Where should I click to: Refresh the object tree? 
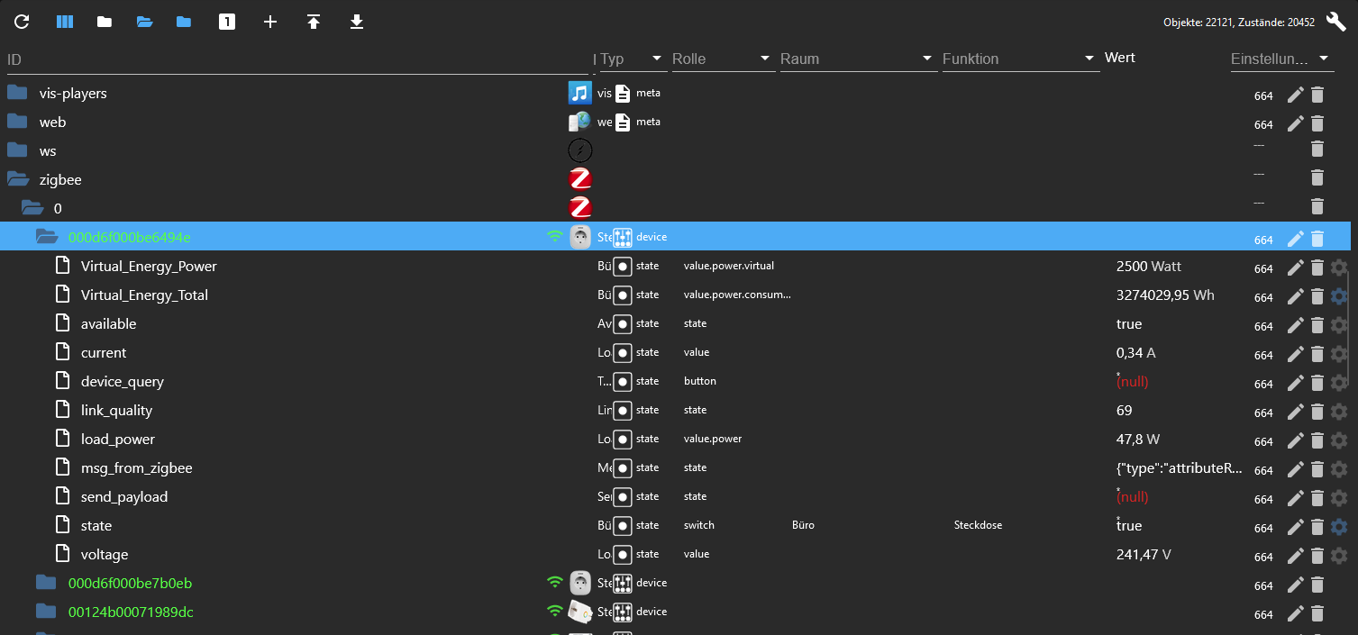tap(22, 22)
